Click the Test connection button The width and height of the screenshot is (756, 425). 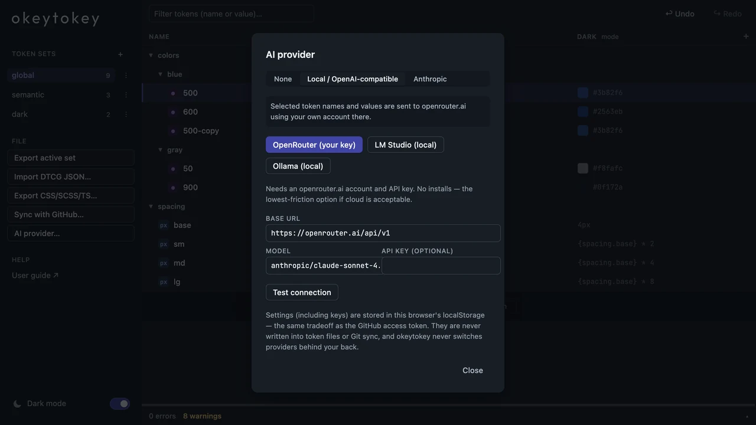pyautogui.click(x=302, y=292)
